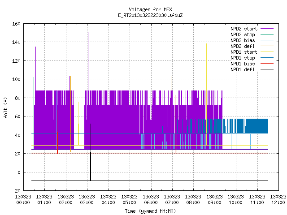Click the x-axis tick label 08:00
The width and height of the screenshot is (287, 215).
[x=193, y=202]
